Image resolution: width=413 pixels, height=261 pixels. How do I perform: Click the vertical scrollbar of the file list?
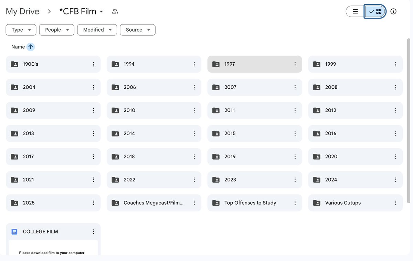pyautogui.click(x=409, y=120)
